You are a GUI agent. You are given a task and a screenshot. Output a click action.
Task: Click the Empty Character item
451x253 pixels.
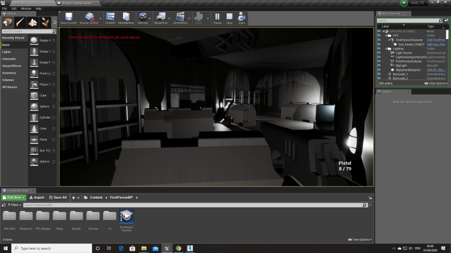tap(42, 51)
